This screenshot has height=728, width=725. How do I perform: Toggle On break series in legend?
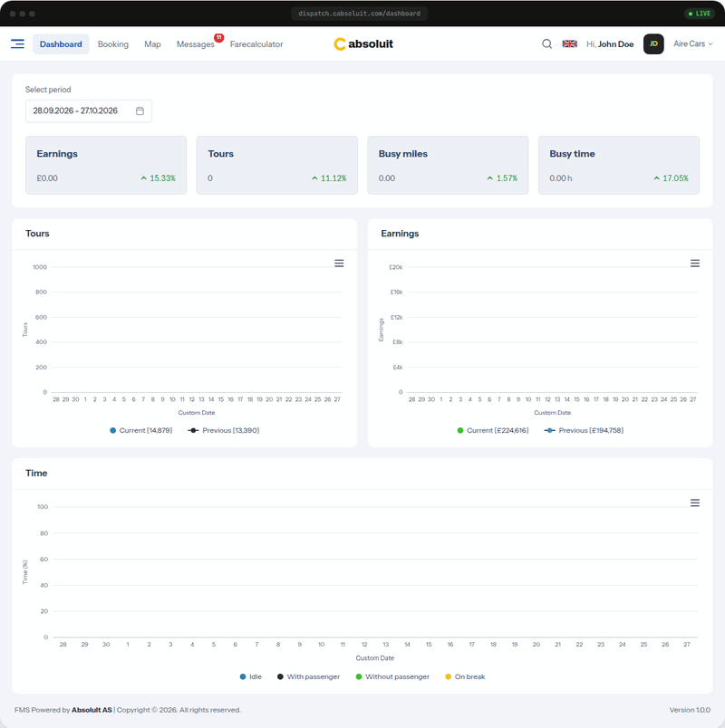coord(465,676)
